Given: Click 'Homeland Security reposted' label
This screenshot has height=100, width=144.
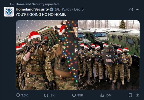Looking at the screenshot, I should click(x=37, y=4).
